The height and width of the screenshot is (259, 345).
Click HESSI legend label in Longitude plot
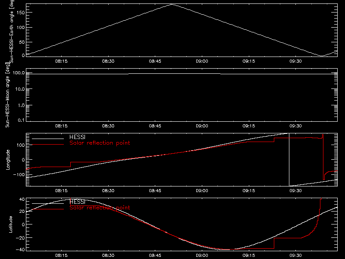(x=77, y=137)
